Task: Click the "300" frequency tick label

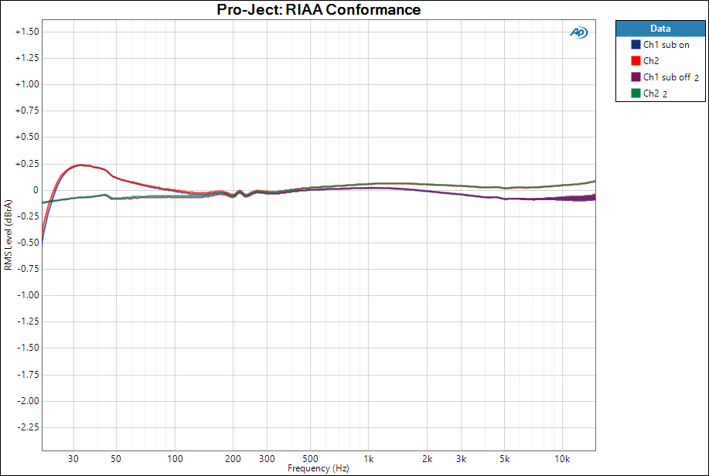Action: click(267, 459)
